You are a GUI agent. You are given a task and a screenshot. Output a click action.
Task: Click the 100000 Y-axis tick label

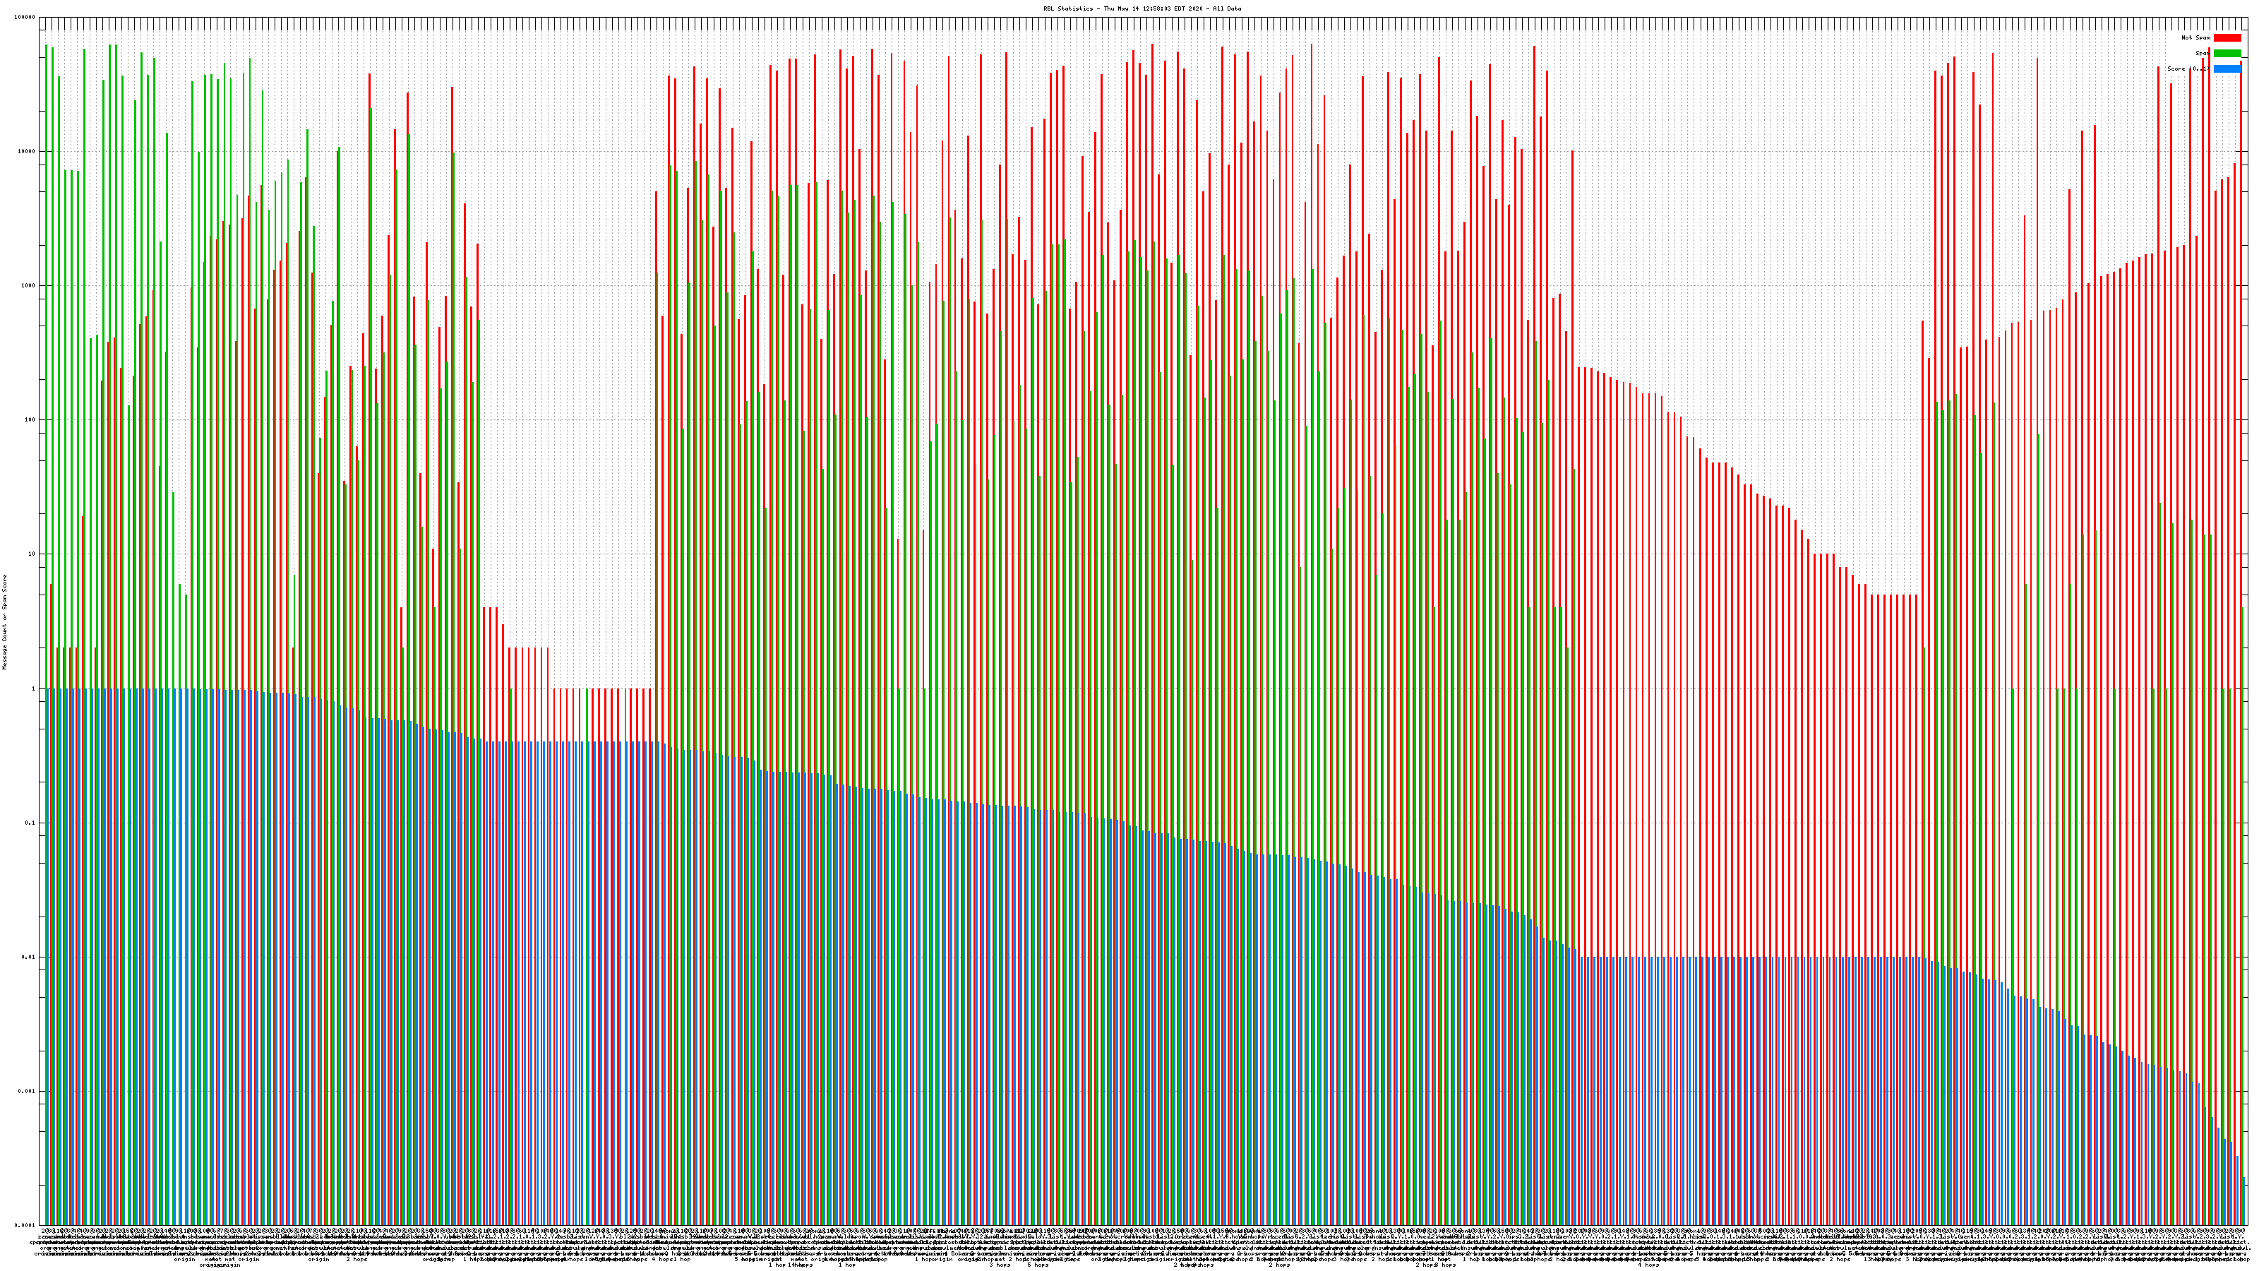(x=25, y=18)
